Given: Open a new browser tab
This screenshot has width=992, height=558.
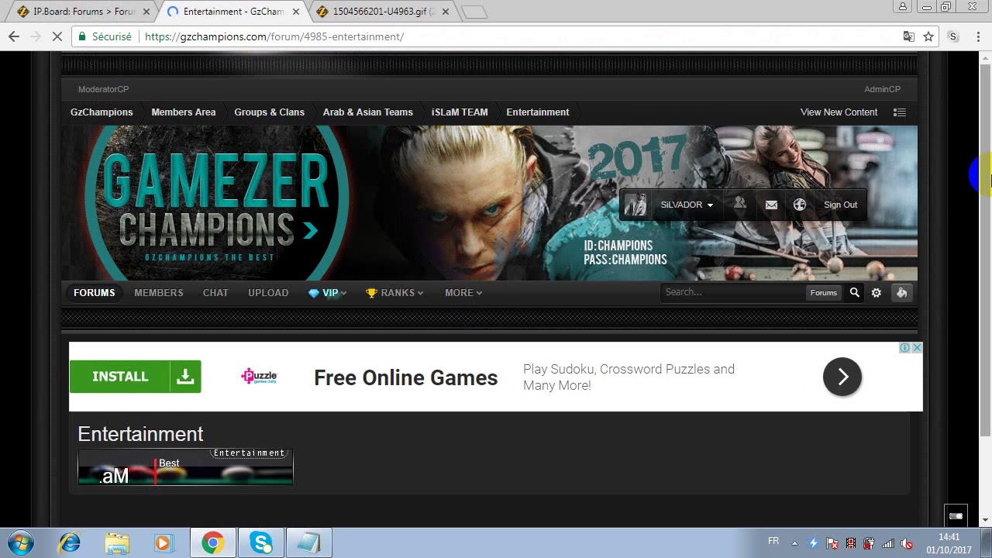Looking at the screenshot, I should click(474, 12).
